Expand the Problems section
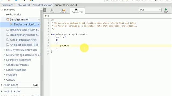Image resolution: width=172 pixels, height=96 pixels. click(x=4, y=75)
